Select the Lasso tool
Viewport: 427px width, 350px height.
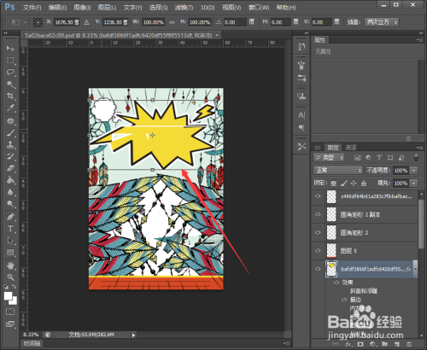[10, 72]
